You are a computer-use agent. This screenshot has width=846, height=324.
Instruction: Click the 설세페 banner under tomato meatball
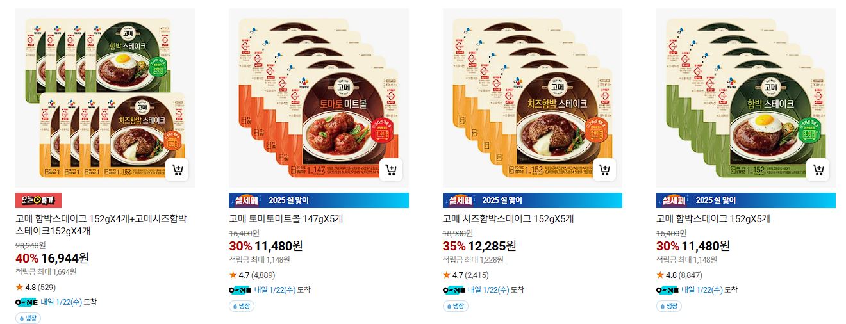click(319, 200)
